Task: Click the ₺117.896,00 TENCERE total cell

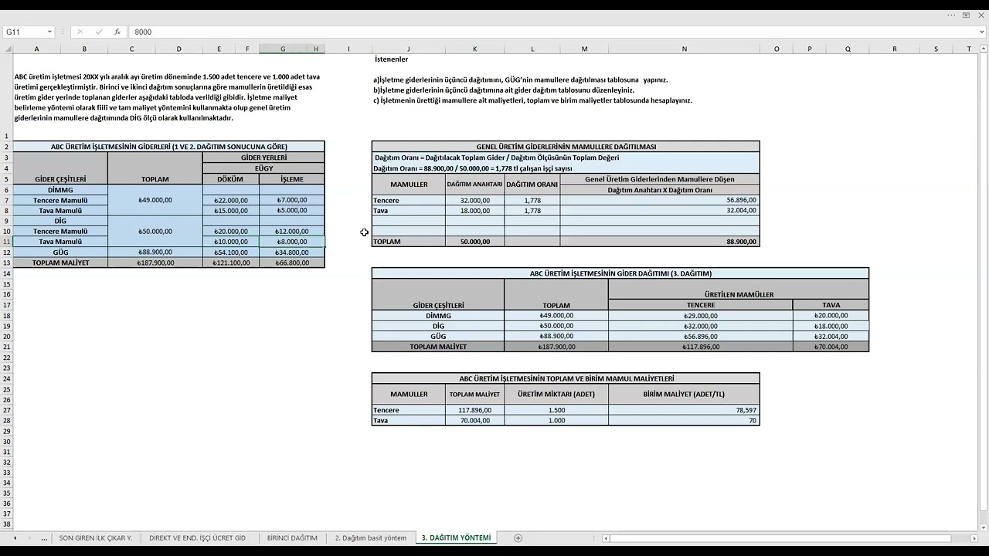Action: tap(701, 347)
